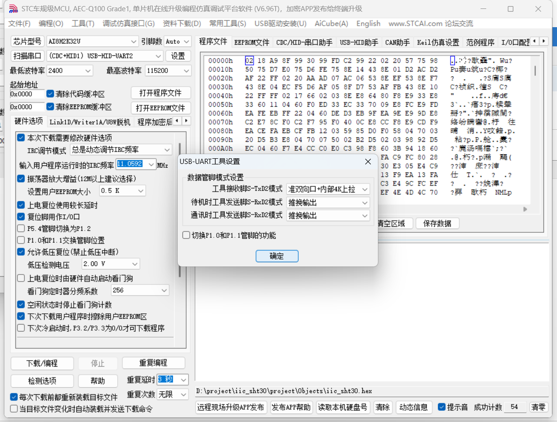Click 打开程序文件 button

160,93
